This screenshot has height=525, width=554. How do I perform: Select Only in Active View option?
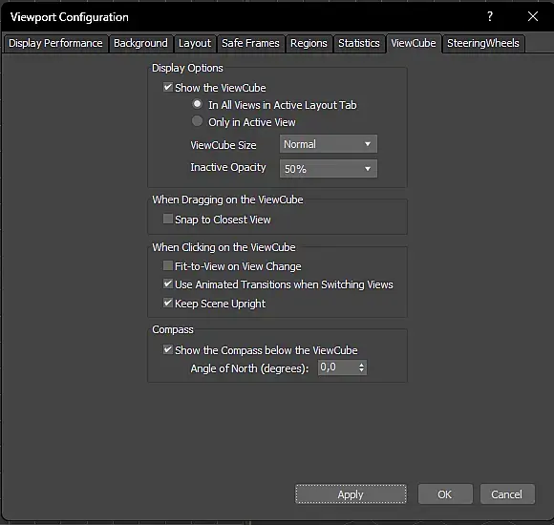(197, 121)
